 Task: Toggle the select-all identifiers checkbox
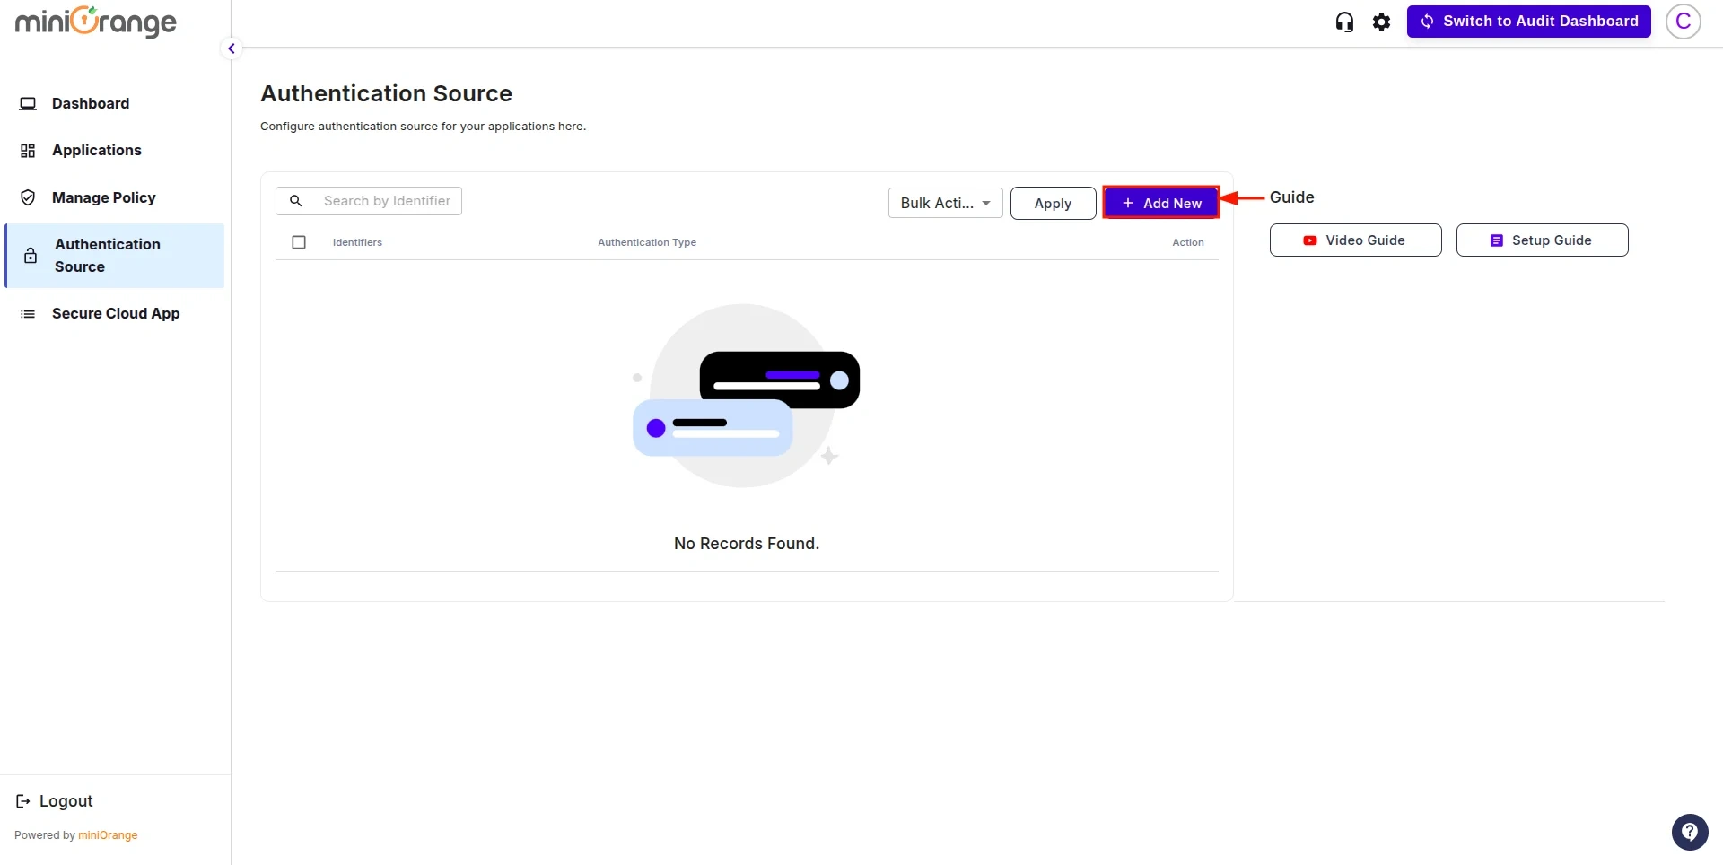point(299,241)
